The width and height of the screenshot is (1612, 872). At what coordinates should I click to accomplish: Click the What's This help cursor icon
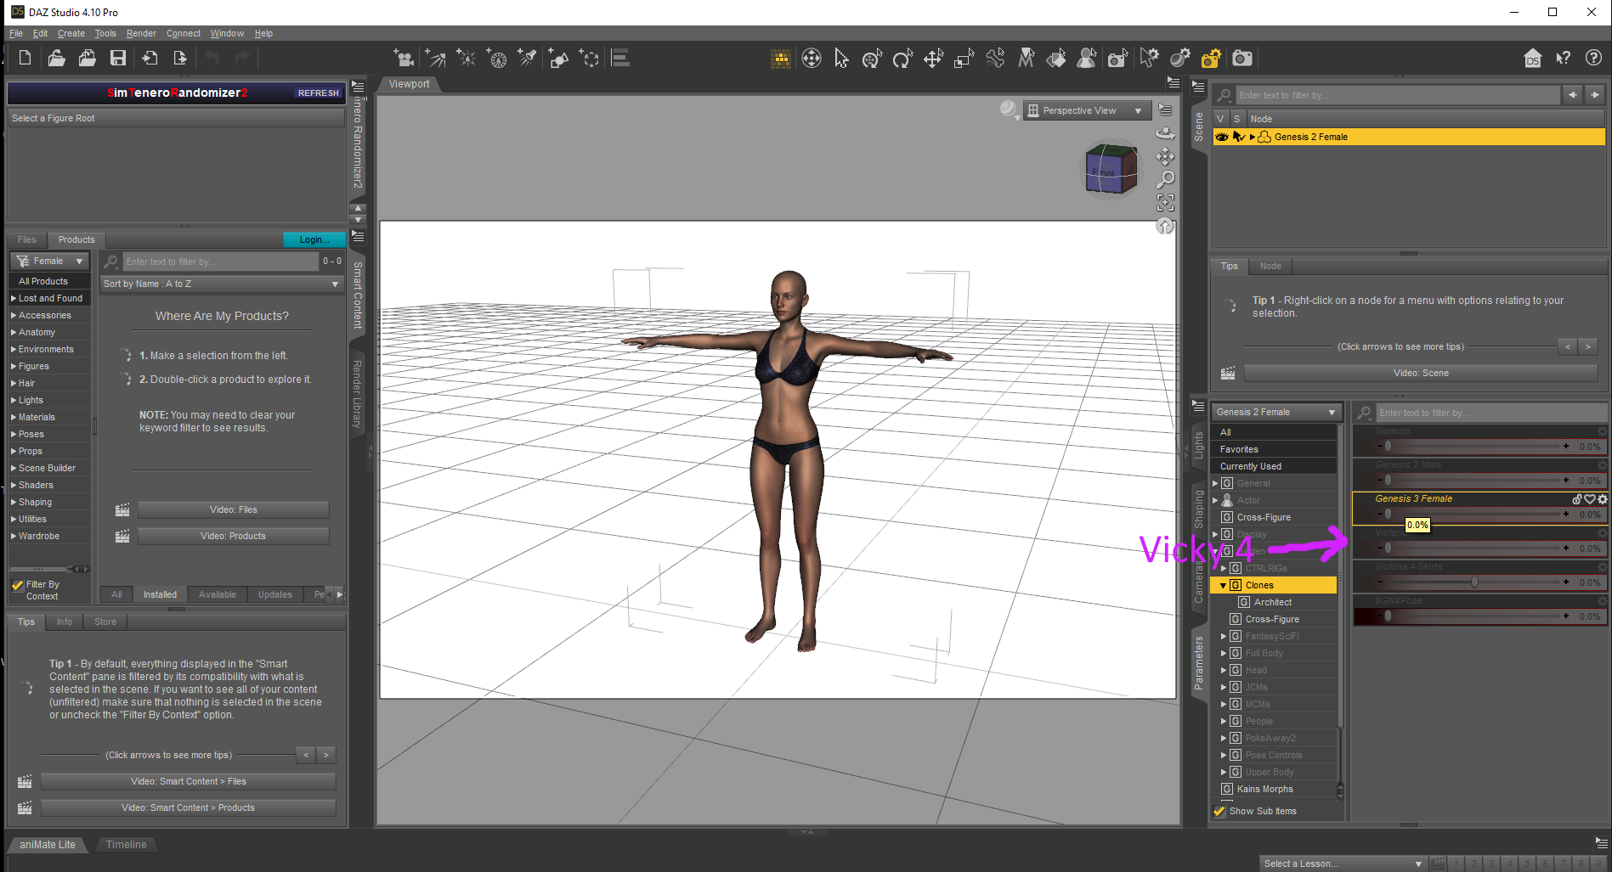pyautogui.click(x=1564, y=58)
